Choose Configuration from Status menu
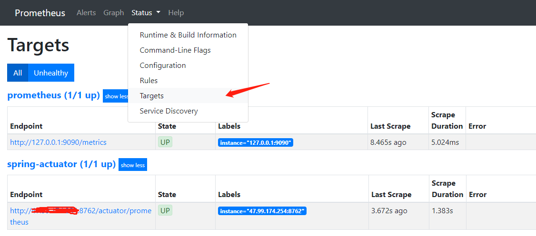Screen dimensions: 536x236 pyautogui.click(x=188, y=66)
